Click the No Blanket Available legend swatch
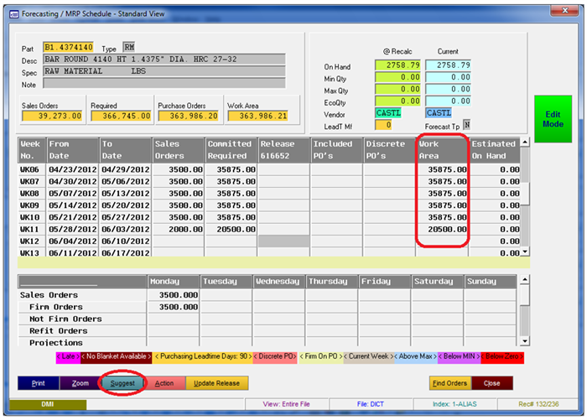The image size is (587, 420). tap(116, 357)
